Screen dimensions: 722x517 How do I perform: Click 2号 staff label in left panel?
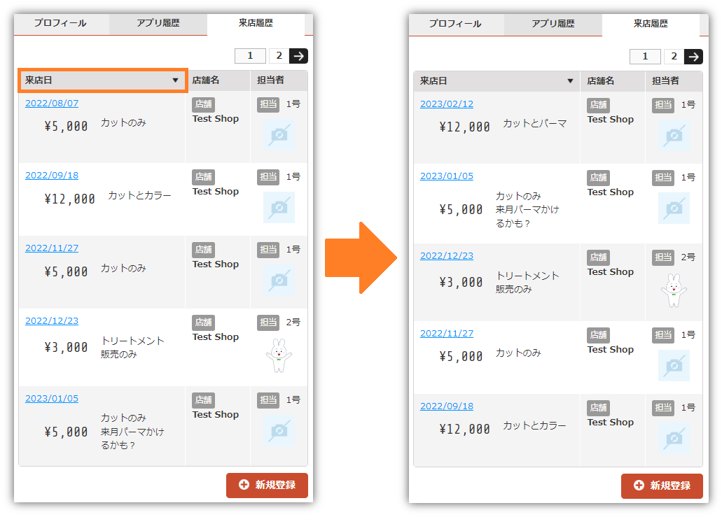[293, 323]
